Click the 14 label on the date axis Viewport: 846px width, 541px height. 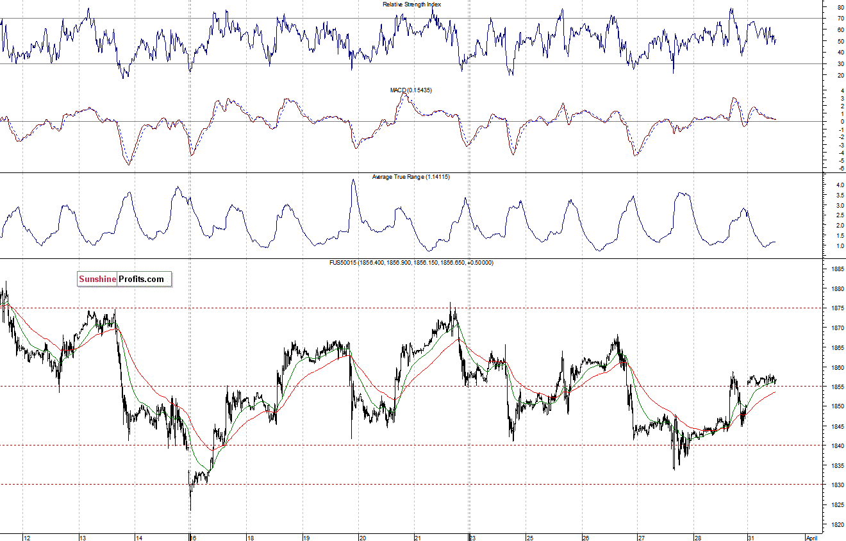tap(139, 537)
